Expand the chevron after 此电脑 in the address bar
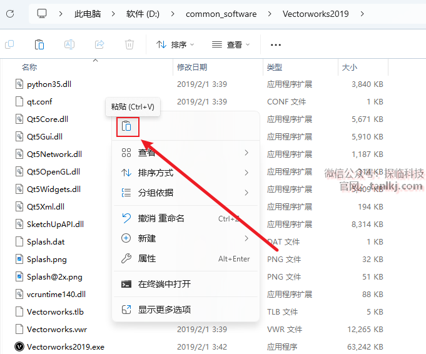The width and height of the screenshot is (426, 354). (x=113, y=14)
